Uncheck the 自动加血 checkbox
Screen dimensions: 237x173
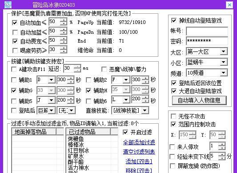tap(15, 23)
